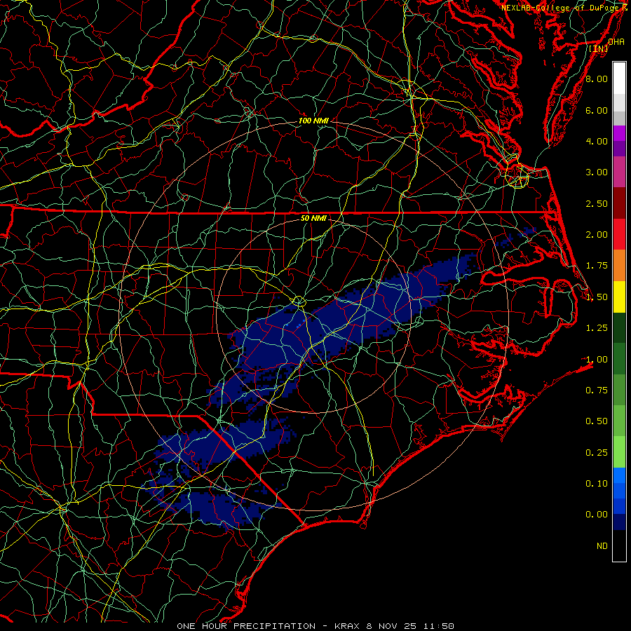631x631 pixels.
Task: Click the 2.00 legend value
Action: 597,235
